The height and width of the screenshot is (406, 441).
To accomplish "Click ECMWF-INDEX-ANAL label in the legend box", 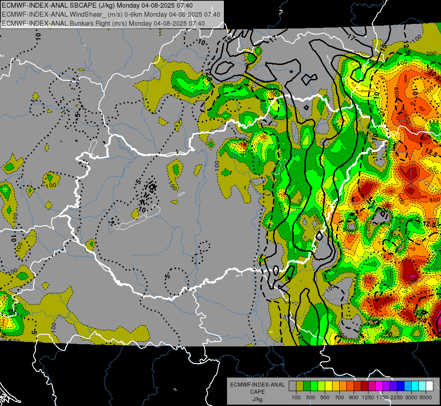I will 257,385.
